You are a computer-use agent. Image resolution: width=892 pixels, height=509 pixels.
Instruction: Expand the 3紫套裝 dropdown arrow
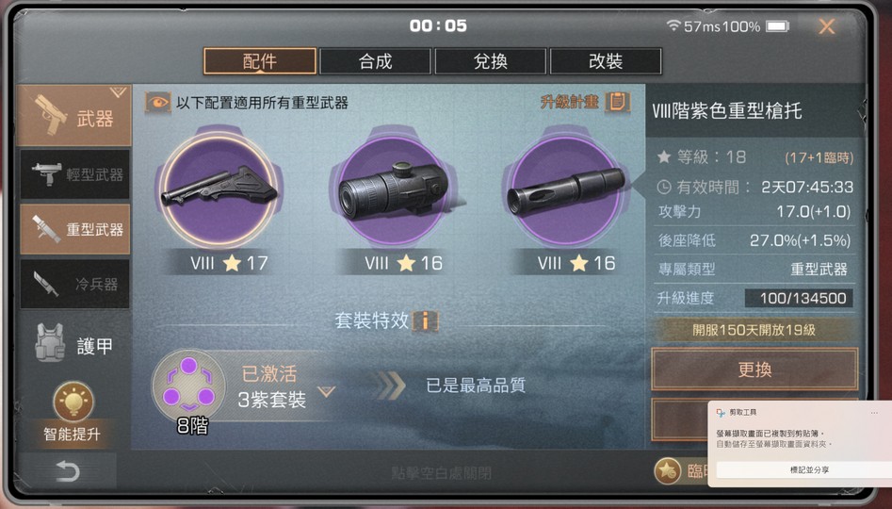point(327,392)
